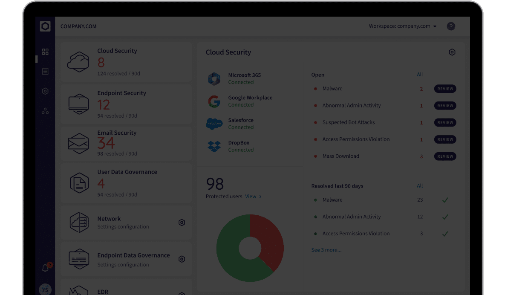Screen dimensions: 505x295
Task: Open the list/reports icon in sidebar
Action: pyautogui.click(x=45, y=72)
